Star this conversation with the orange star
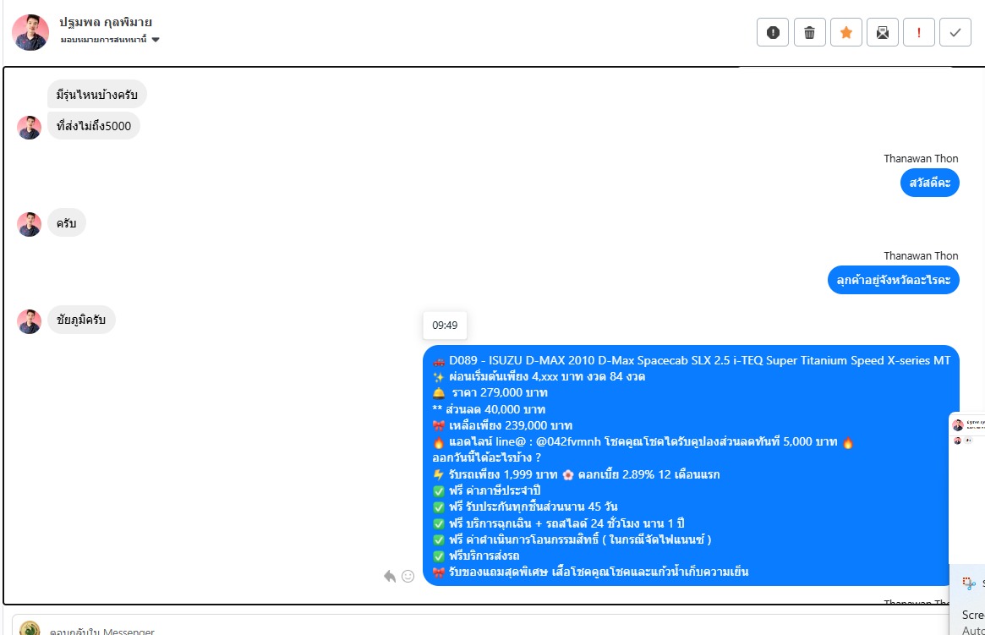Image resolution: width=985 pixels, height=635 pixels. 846,33
